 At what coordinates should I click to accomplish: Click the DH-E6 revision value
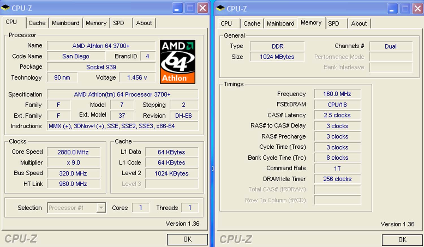pos(184,116)
